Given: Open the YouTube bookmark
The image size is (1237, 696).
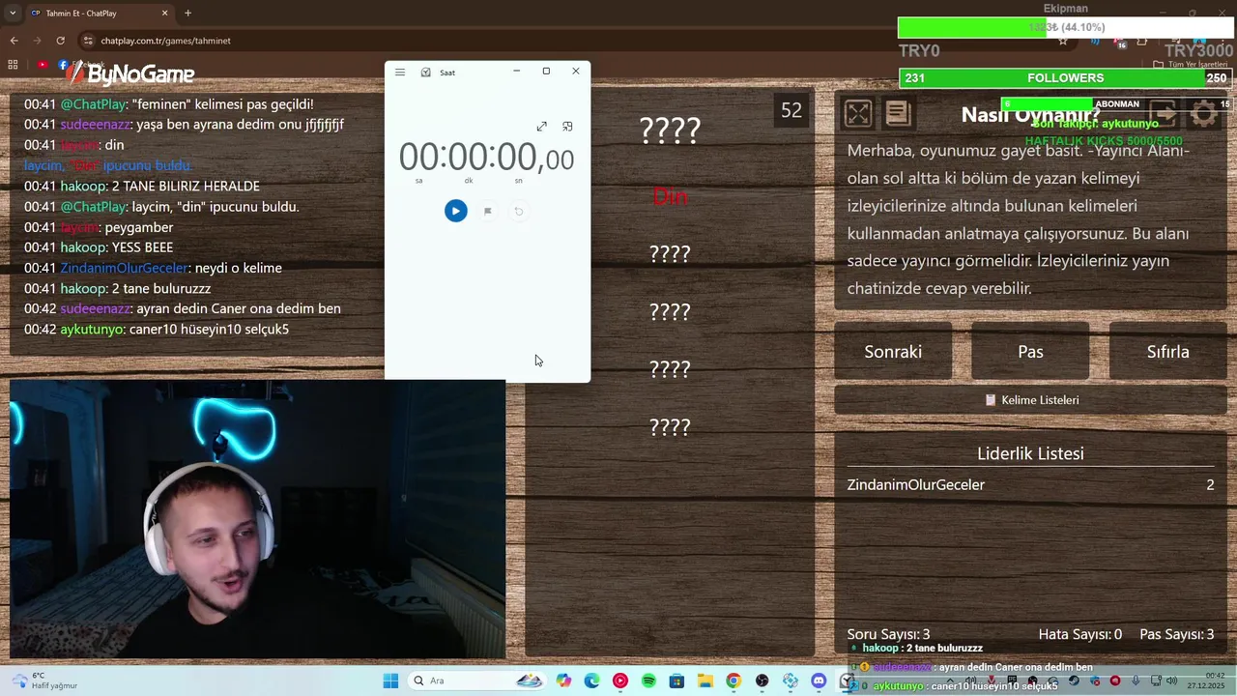Looking at the screenshot, I should (x=43, y=65).
